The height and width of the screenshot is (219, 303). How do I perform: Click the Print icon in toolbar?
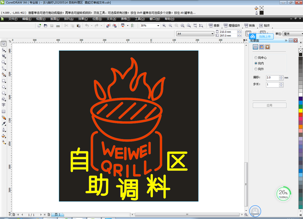pyautogui.click(x=58, y=26)
